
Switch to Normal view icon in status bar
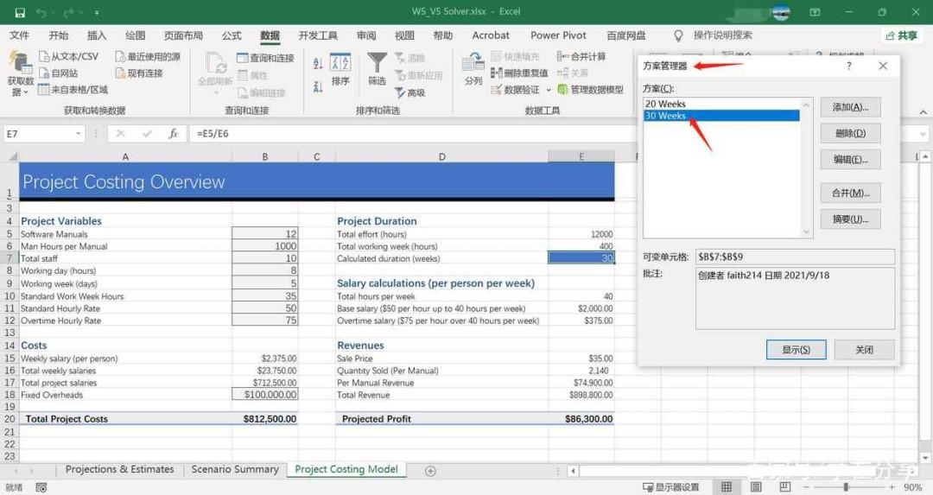(727, 487)
